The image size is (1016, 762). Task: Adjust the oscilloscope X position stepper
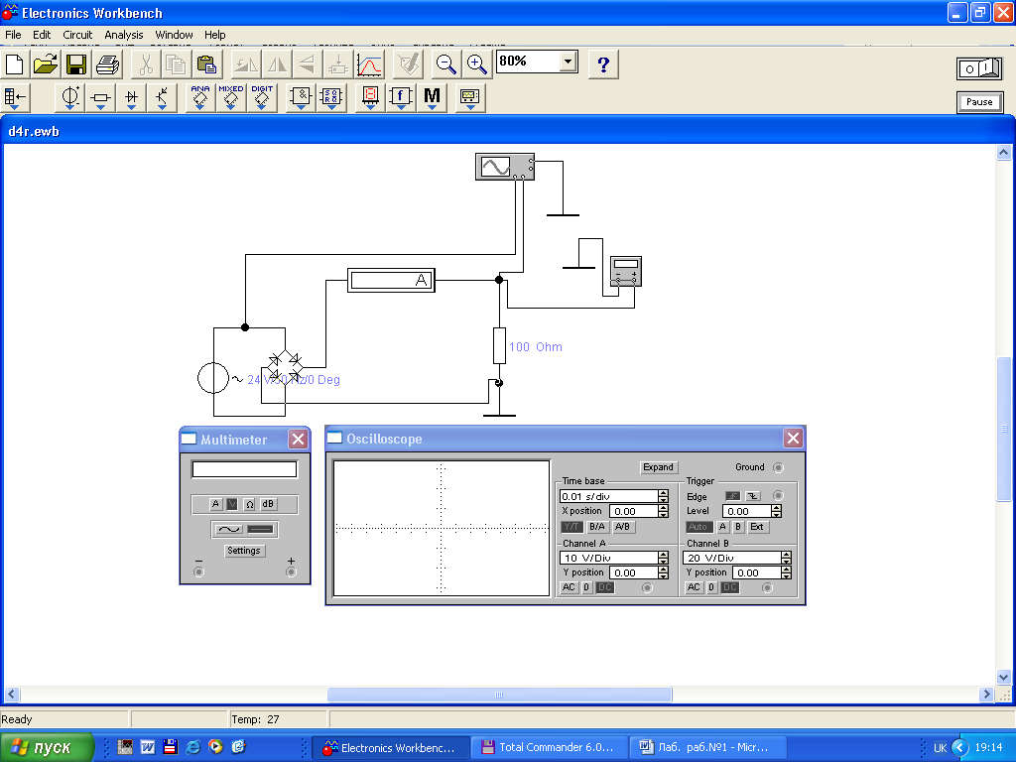[x=663, y=511]
